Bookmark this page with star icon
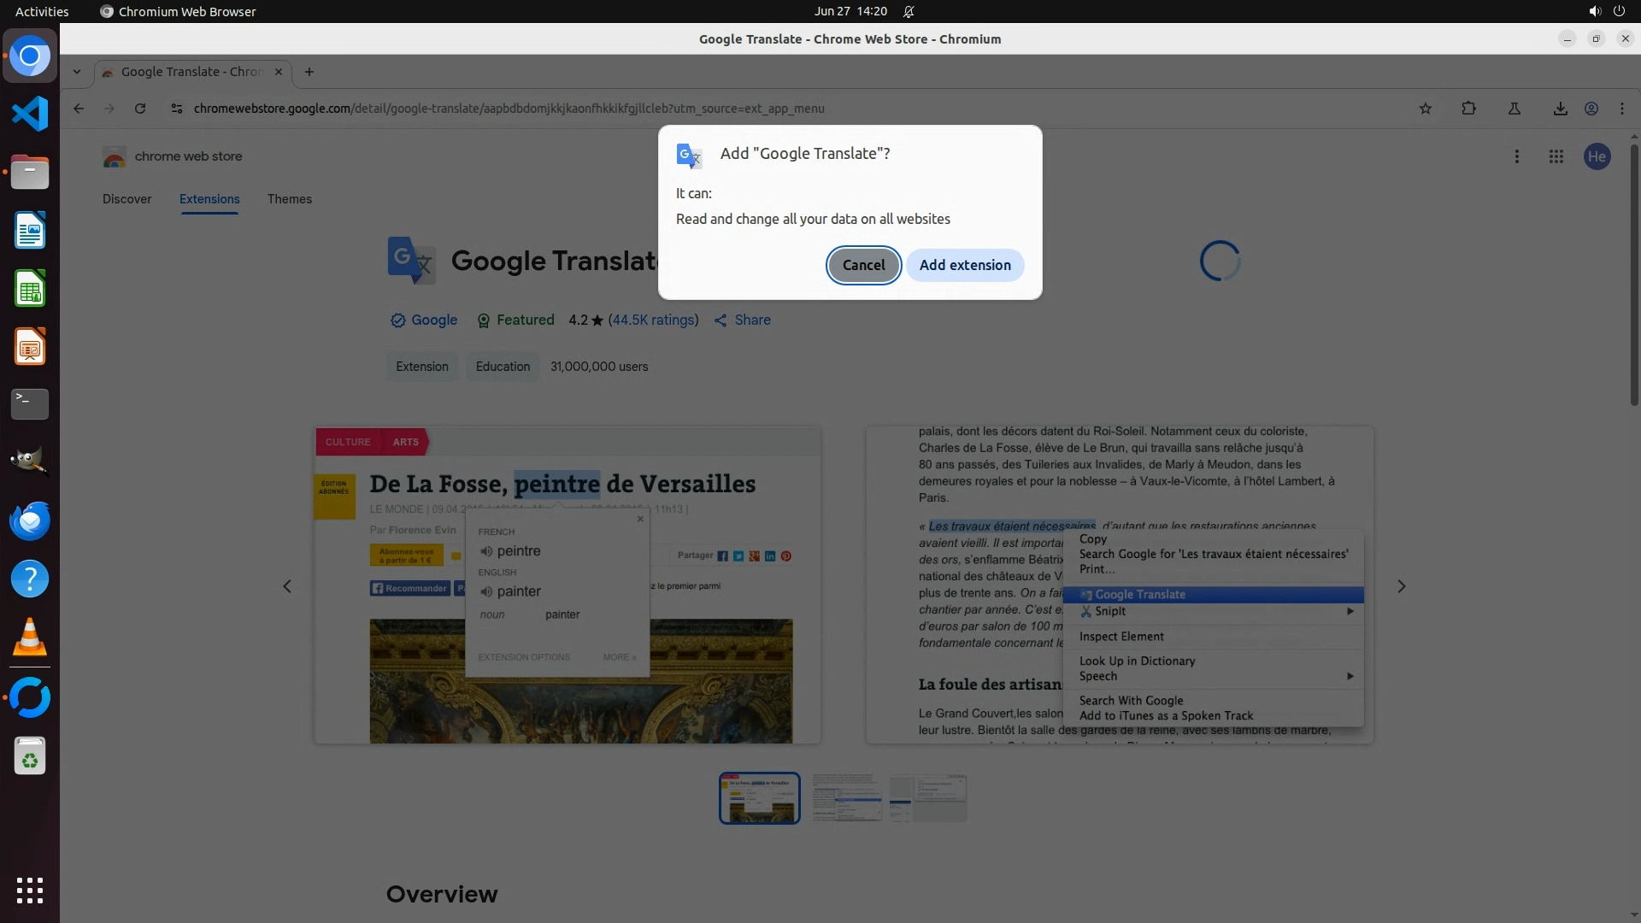This screenshot has height=923, width=1641. (x=1425, y=109)
